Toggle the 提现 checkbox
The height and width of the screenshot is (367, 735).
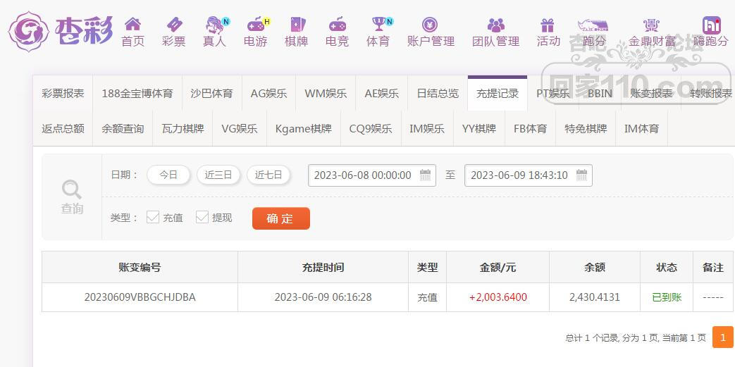click(x=202, y=217)
